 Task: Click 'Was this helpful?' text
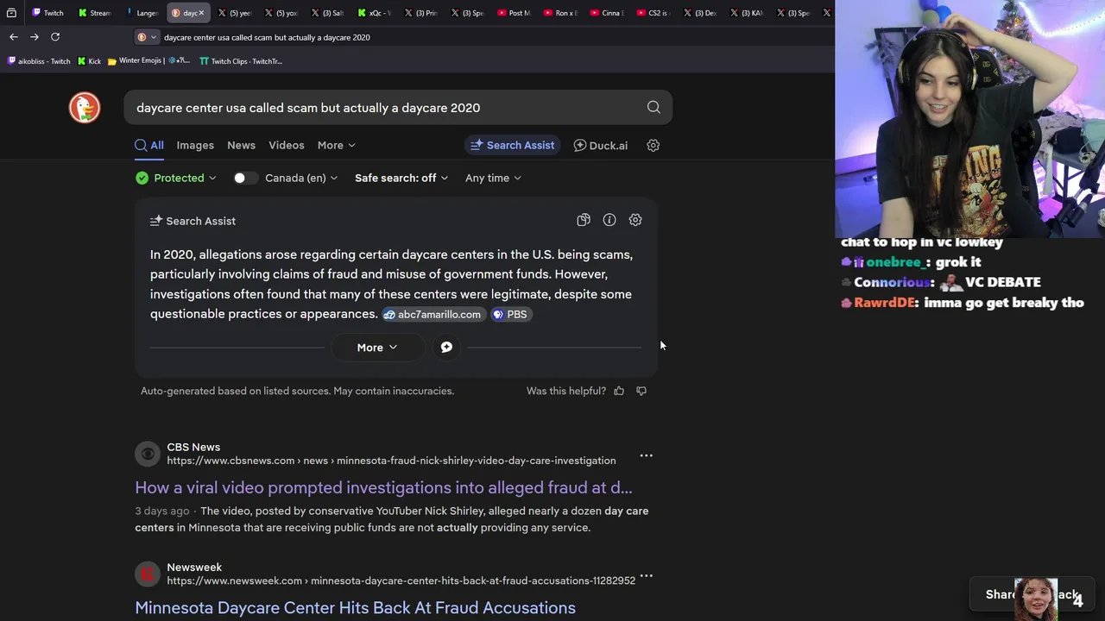pyautogui.click(x=566, y=391)
